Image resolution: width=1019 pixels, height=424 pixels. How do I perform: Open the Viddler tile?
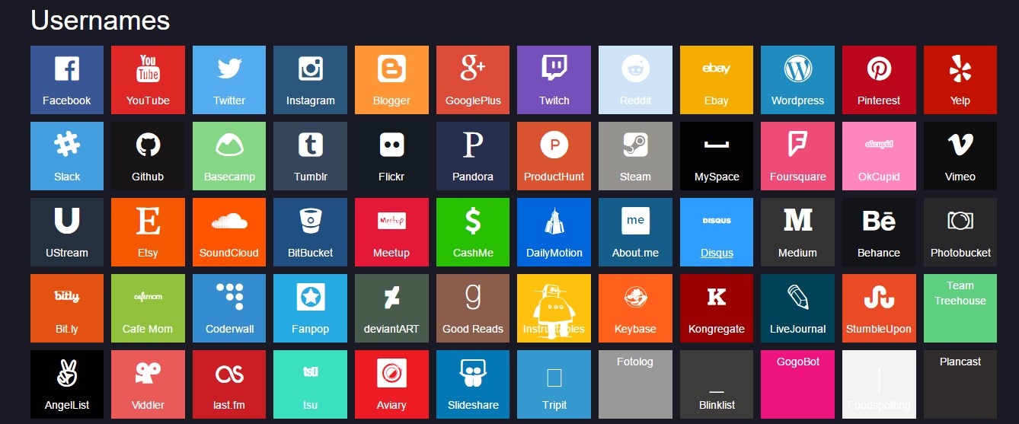coord(148,384)
